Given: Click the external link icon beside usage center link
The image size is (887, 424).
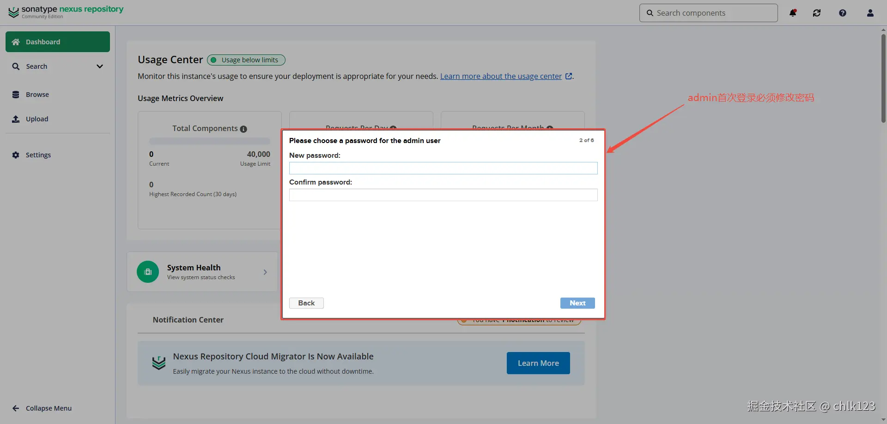Looking at the screenshot, I should click(x=569, y=76).
